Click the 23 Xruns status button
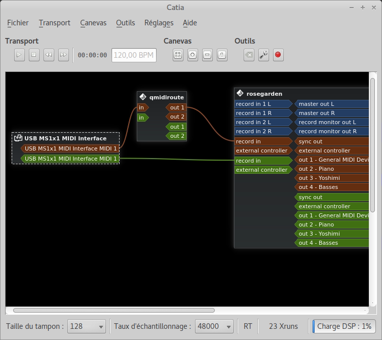 (x=283, y=326)
